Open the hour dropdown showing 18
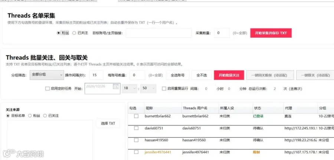Viewport: 334px width, 160px height. coord(130,89)
